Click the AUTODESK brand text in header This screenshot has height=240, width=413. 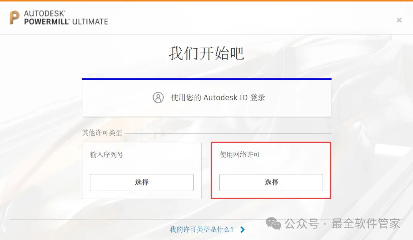pos(45,13)
